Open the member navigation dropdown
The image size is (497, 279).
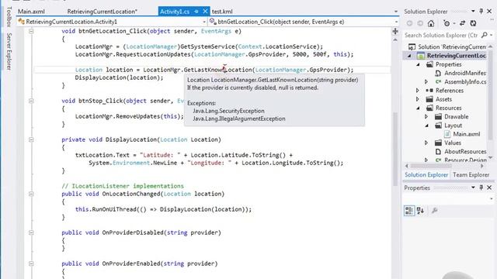tap(396, 22)
